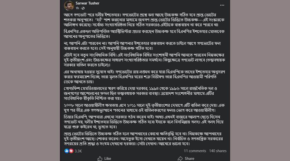
Task: Open the three-dot post options menu
Action: (222, 5)
